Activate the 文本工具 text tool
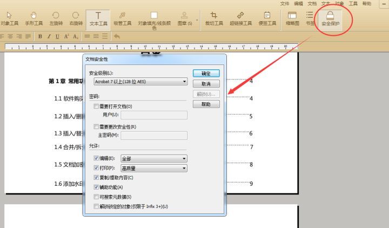 tap(98, 19)
